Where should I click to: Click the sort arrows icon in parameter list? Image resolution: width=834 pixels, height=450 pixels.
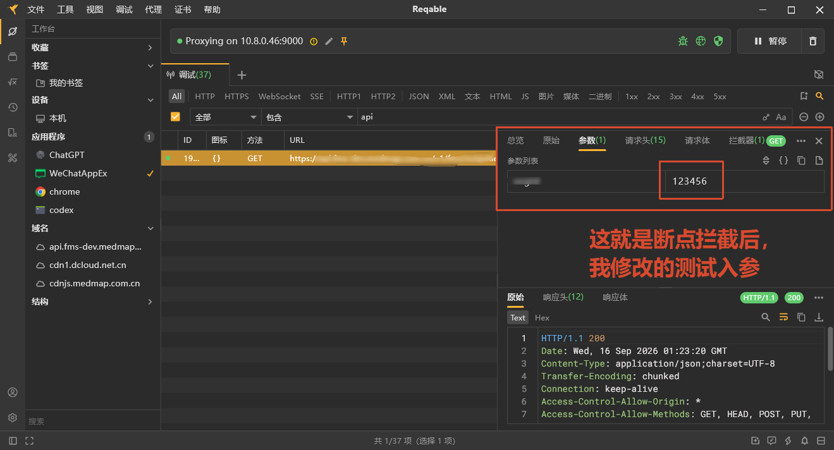(766, 161)
